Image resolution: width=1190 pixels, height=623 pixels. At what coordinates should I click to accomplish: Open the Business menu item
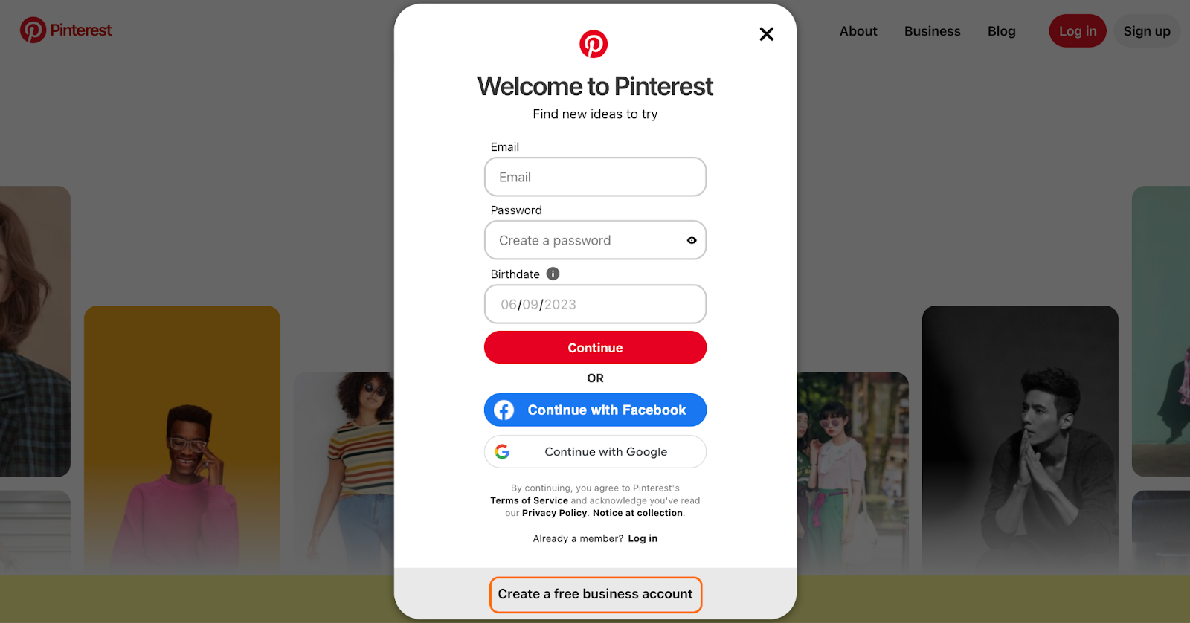933,31
